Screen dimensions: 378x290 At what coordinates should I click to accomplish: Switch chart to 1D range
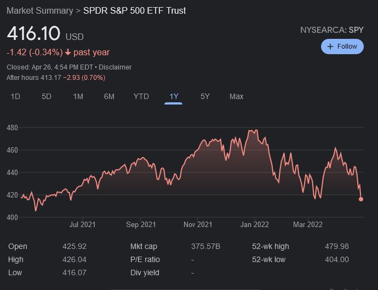pos(15,97)
